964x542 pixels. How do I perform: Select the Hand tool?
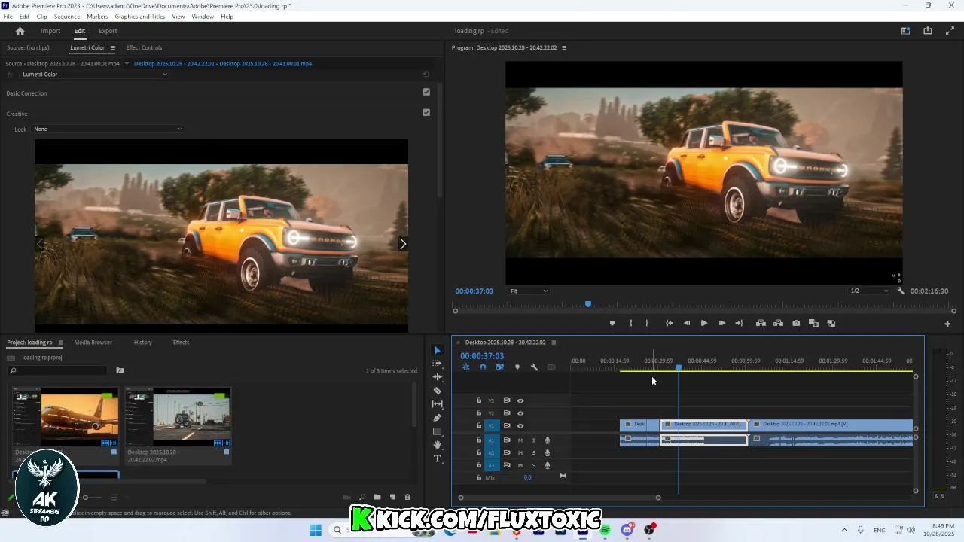[437, 445]
